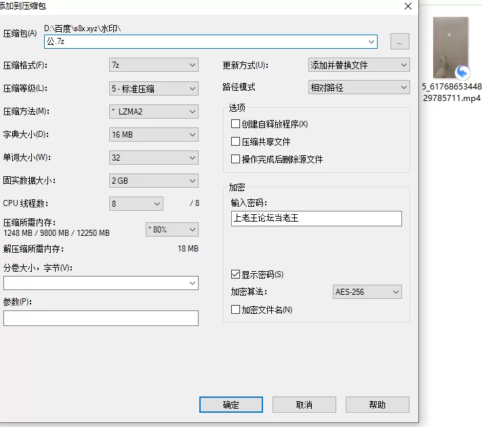Open the memory usage dropdown showing 80%
The width and height of the screenshot is (482, 427).
[172, 230]
